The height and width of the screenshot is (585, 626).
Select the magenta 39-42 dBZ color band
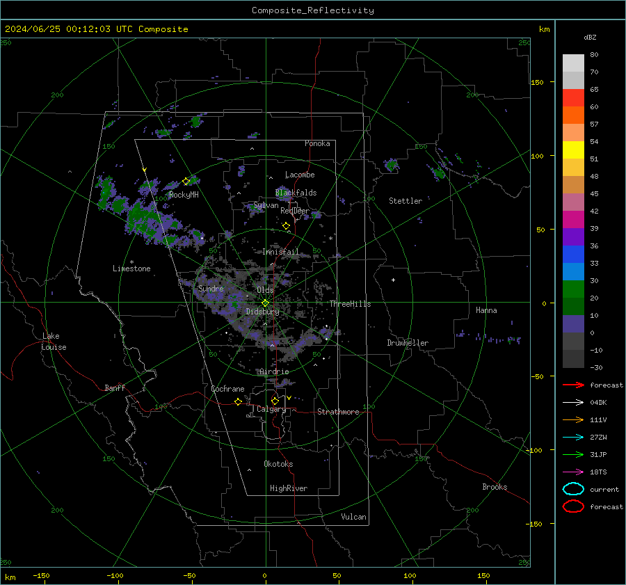pyautogui.click(x=573, y=220)
